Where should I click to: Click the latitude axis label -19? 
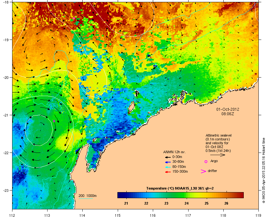(x=6, y=40)
